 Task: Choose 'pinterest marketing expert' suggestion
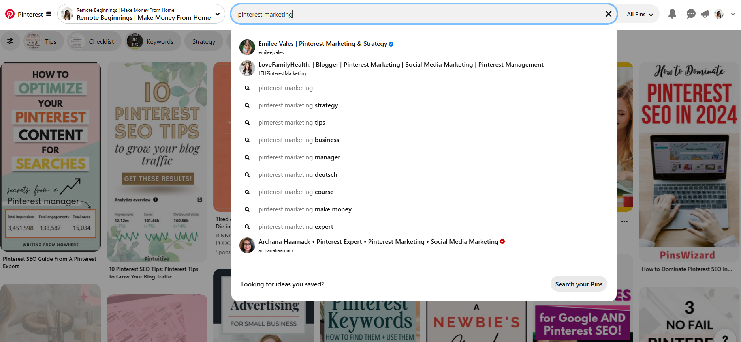424,227
